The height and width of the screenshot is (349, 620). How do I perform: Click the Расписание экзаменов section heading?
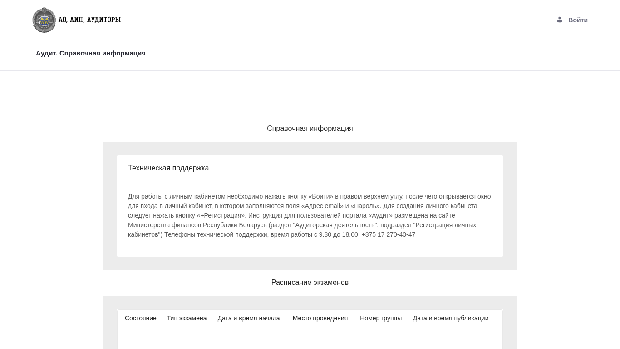[x=310, y=283]
